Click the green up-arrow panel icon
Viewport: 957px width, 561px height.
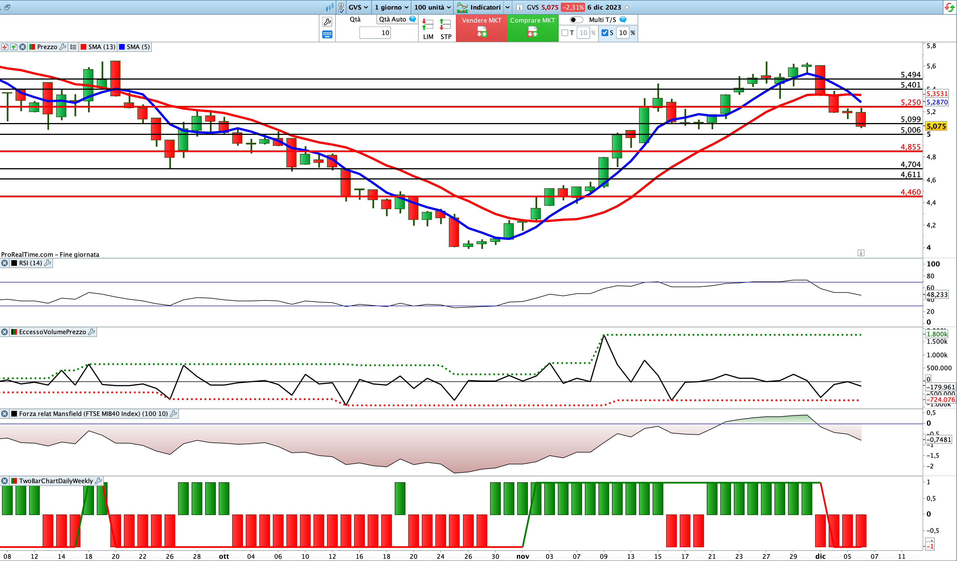click(14, 47)
